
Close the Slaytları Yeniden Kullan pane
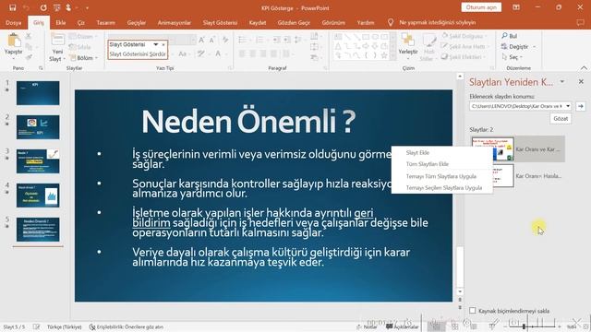click(x=581, y=81)
